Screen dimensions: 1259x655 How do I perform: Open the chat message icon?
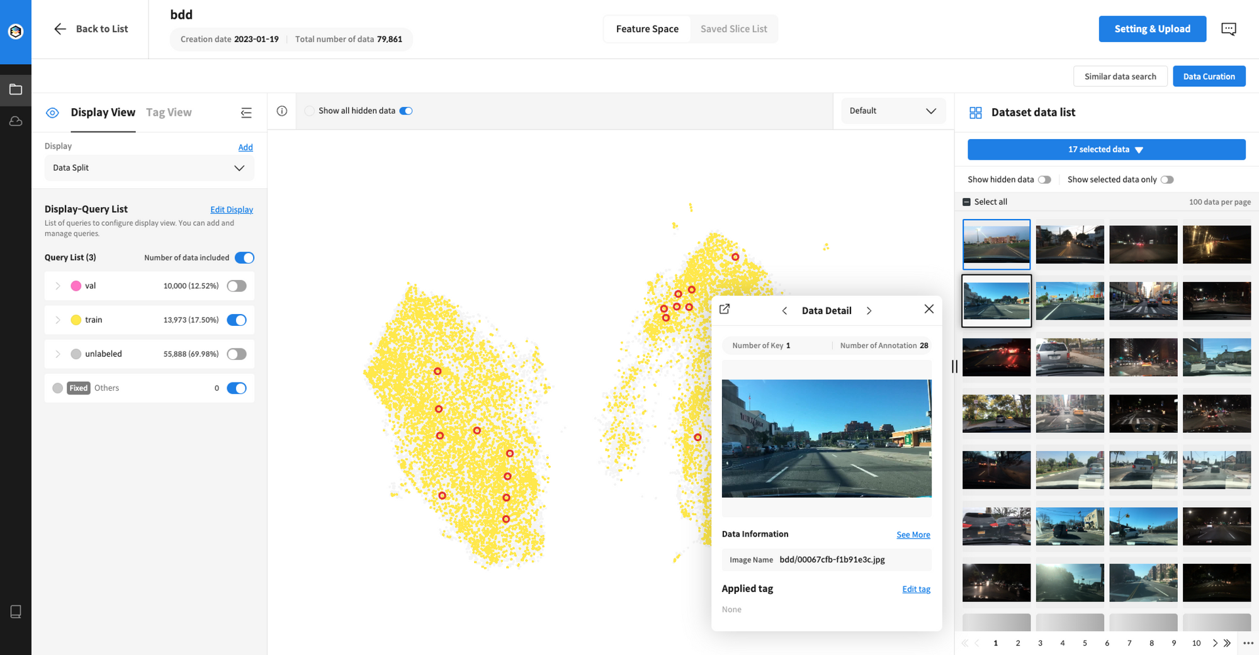coord(1228,29)
